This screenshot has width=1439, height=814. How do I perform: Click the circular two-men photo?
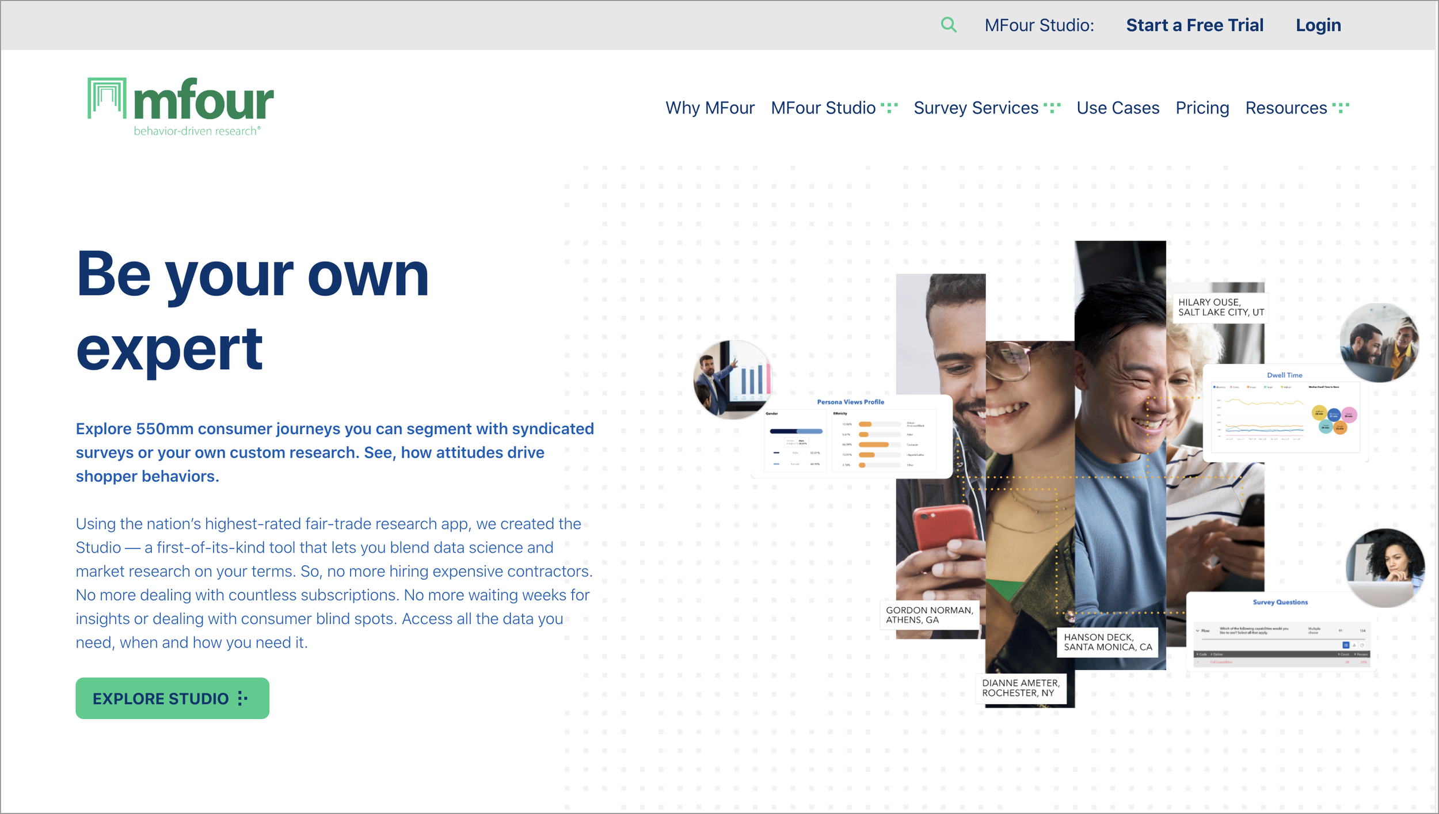point(1379,343)
